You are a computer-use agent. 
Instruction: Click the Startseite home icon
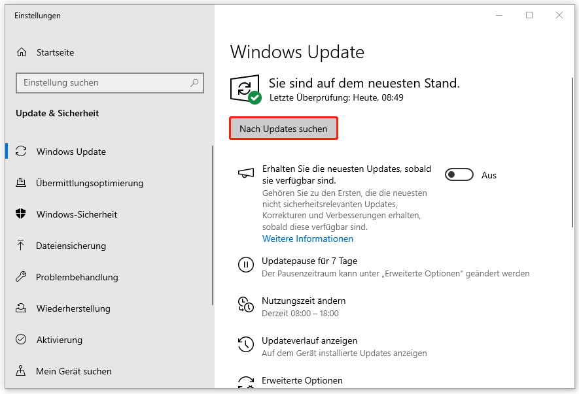[x=22, y=52]
